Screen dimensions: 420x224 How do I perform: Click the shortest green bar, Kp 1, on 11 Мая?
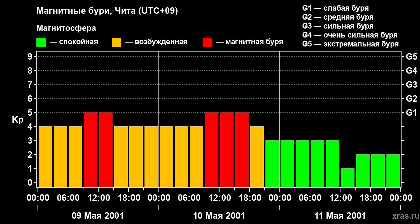(348, 178)
